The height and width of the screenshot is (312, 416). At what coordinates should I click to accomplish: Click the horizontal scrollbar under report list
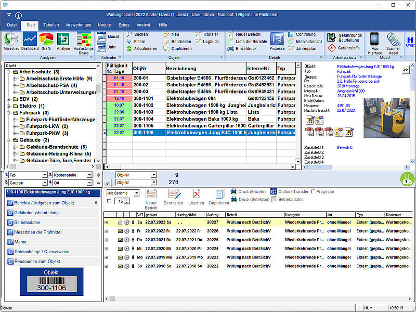coord(258,298)
